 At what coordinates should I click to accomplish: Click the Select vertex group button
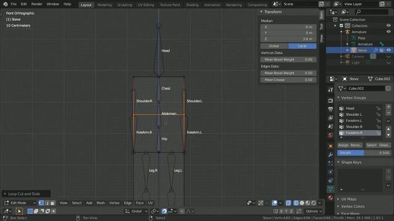(371, 145)
